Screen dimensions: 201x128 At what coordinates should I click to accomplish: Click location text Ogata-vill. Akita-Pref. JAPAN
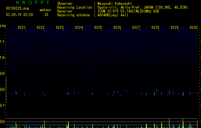click(x=125, y=7)
